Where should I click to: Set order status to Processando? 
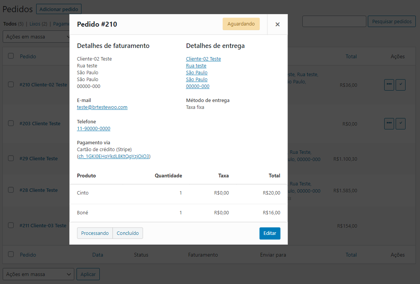(95, 233)
